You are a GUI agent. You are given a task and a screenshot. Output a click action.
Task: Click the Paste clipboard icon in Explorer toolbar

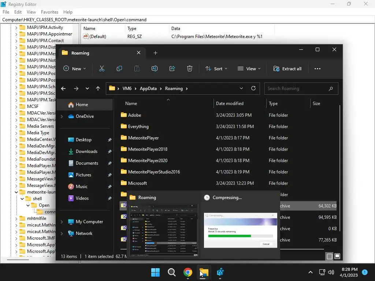tap(137, 68)
